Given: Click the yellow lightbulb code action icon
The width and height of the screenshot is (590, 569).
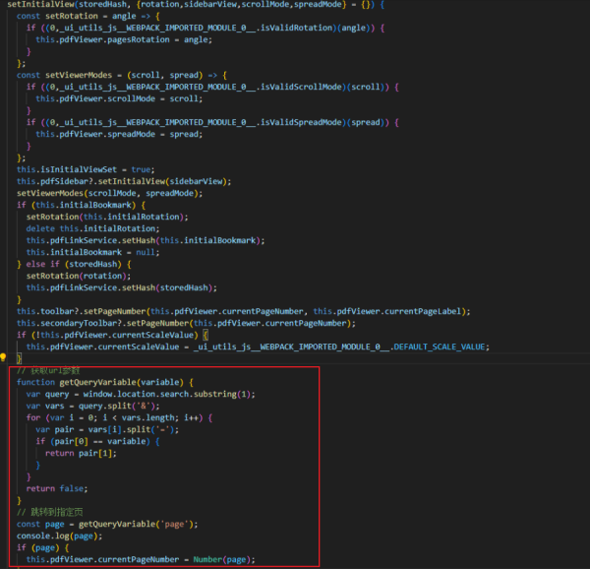Looking at the screenshot, I should [3, 357].
